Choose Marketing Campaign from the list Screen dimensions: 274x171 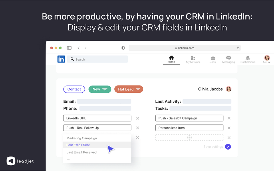tap(97, 138)
